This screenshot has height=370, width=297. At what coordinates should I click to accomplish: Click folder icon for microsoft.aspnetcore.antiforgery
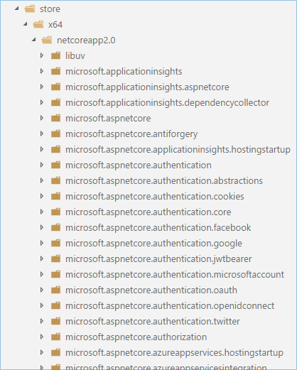56,134
